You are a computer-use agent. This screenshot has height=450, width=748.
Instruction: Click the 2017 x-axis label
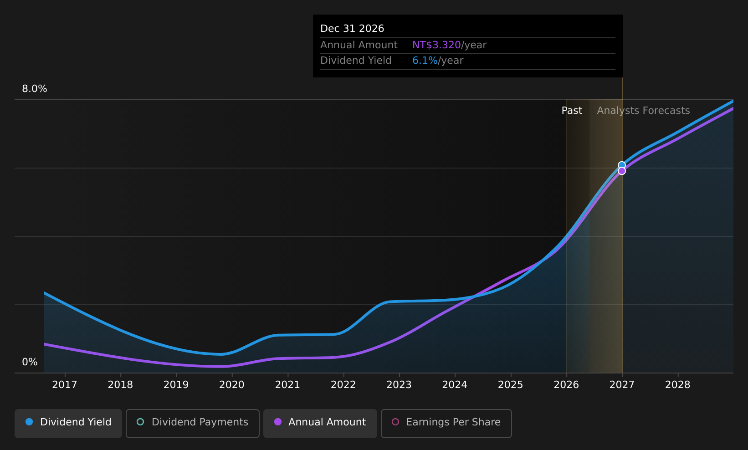(x=65, y=385)
